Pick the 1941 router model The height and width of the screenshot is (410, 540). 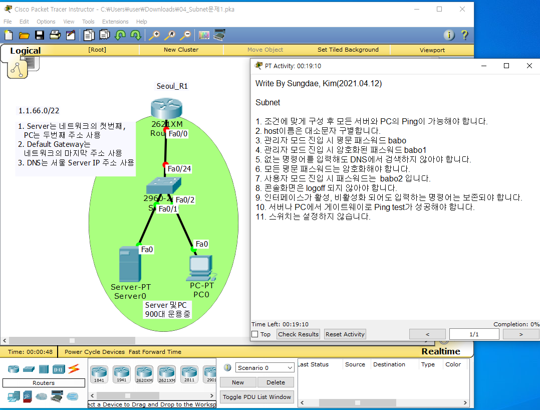(x=122, y=374)
